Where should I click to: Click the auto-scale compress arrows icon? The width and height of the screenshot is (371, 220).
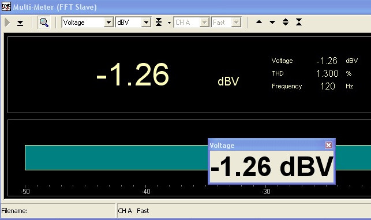[x=159, y=23]
